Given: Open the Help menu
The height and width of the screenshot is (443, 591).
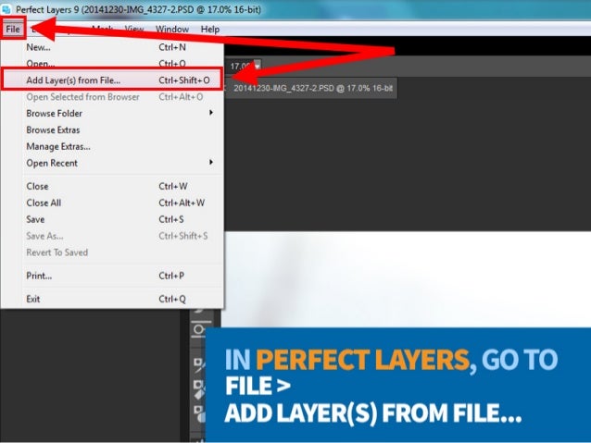Looking at the screenshot, I should (210, 29).
